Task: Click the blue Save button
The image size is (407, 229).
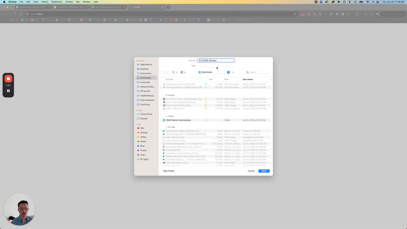Action: (264, 171)
